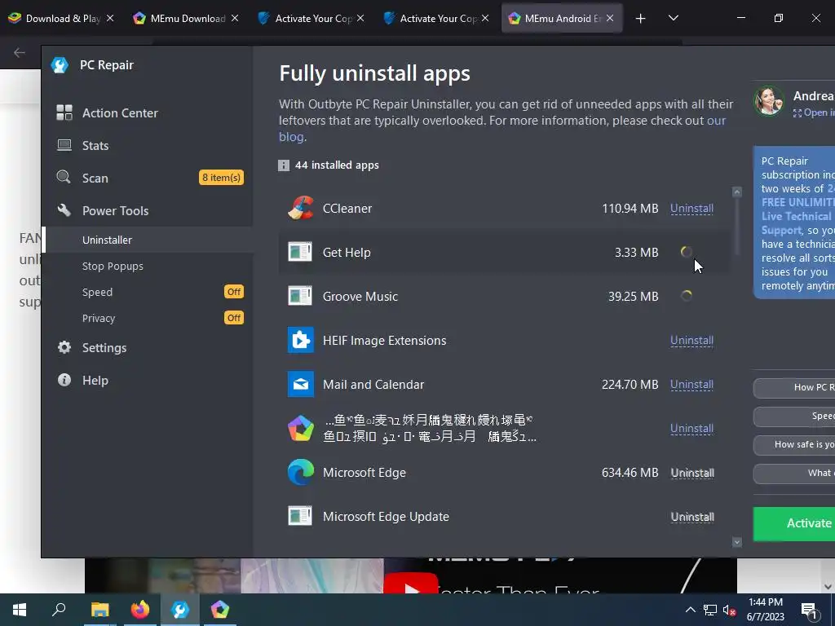Open Scan with 8 items

coord(147,178)
